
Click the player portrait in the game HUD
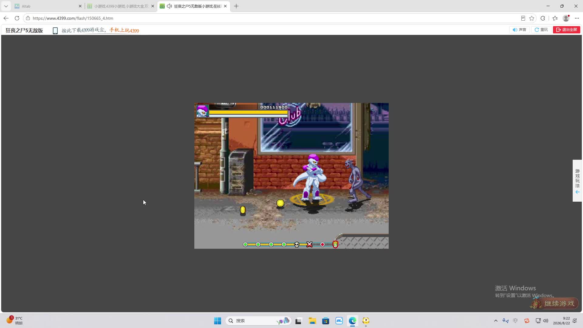click(x=202, y=111)
